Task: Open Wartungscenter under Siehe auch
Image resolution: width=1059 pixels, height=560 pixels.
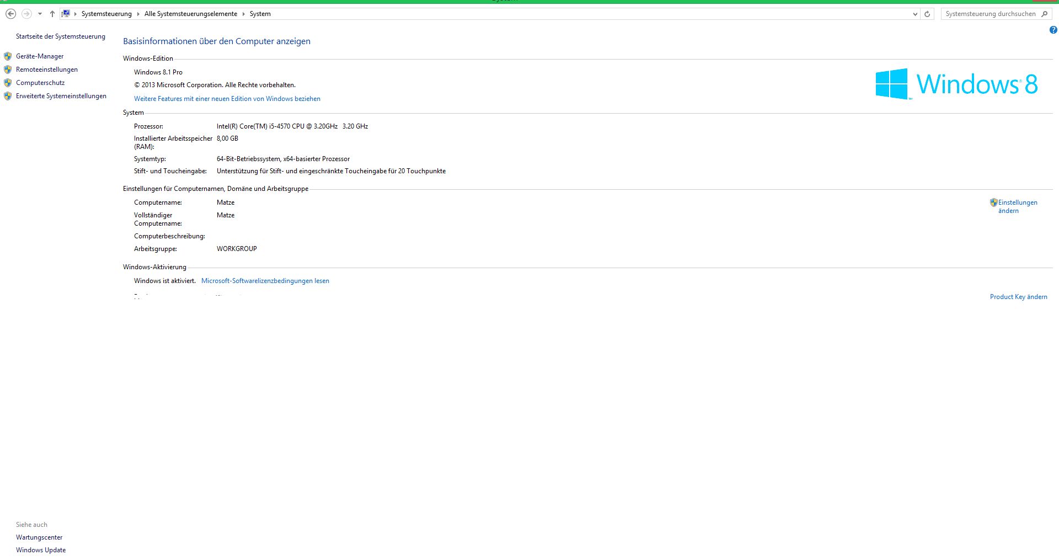Action: (39, 537)
